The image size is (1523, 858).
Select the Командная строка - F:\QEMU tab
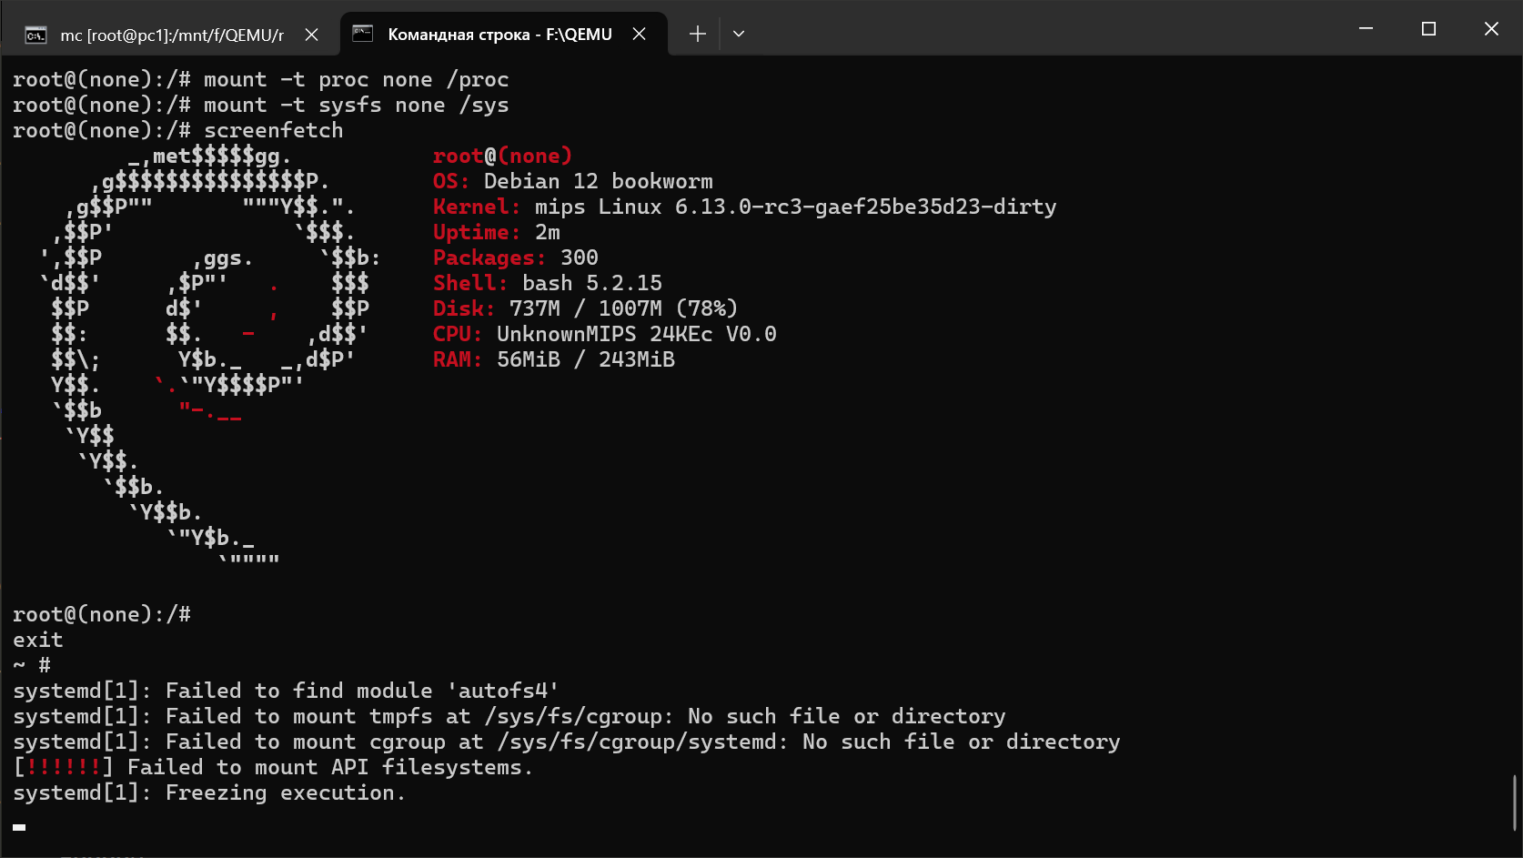[x=499, y=35]
